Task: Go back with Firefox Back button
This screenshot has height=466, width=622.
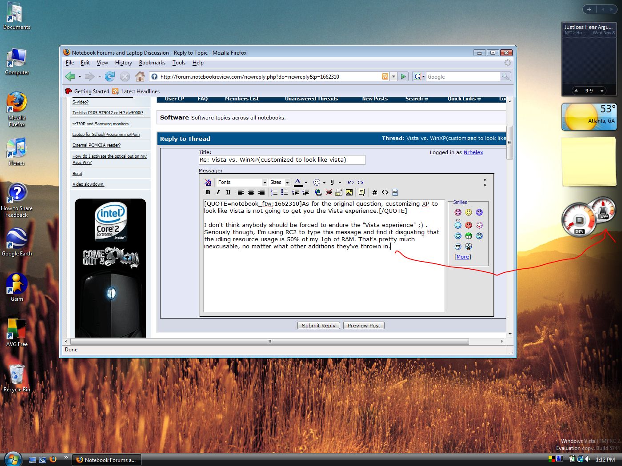Action: pos(70,76)
